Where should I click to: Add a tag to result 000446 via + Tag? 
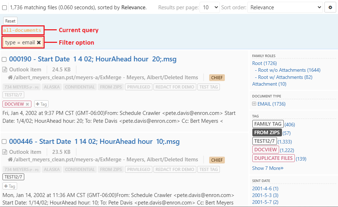click(x=10, y=186)
